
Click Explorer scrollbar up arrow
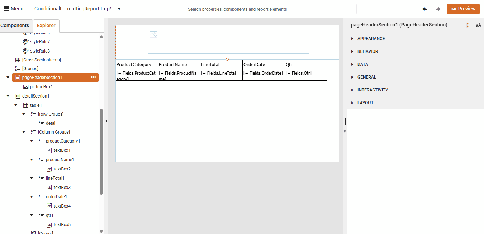coord(101,37)
